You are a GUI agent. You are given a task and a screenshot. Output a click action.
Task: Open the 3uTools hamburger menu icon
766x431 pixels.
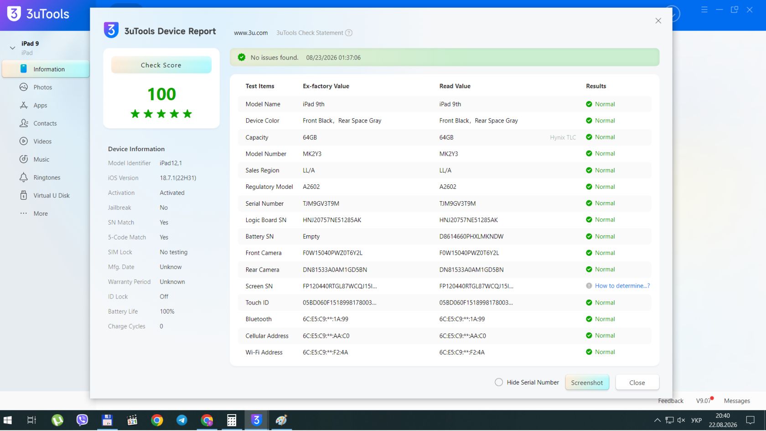click(x=704, y=10)
